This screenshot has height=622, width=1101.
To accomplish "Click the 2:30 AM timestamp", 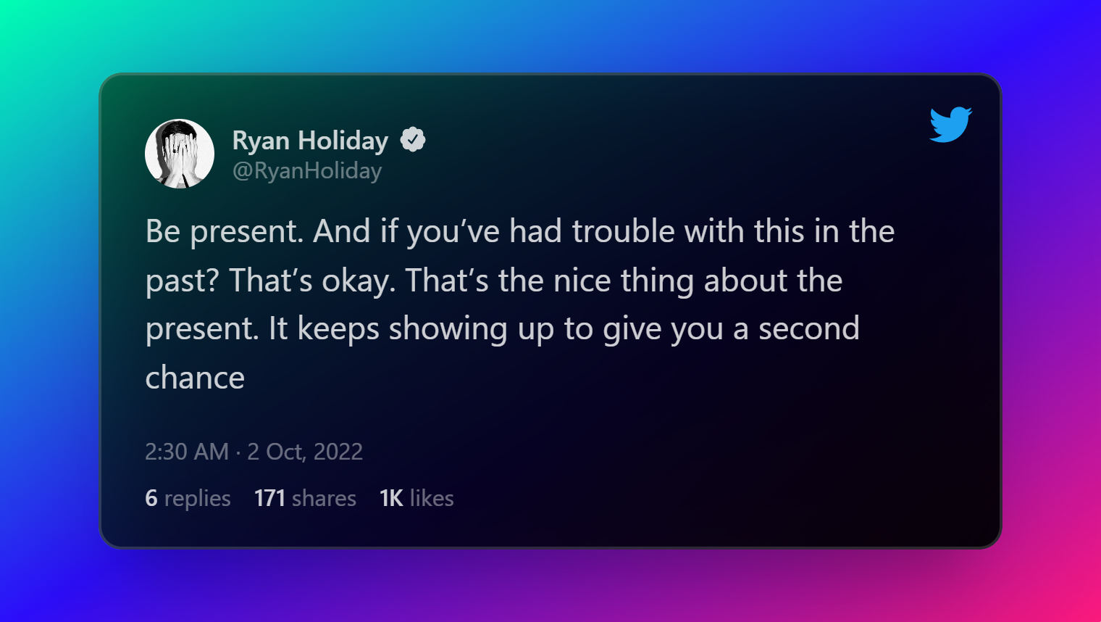I will (187, 452).
